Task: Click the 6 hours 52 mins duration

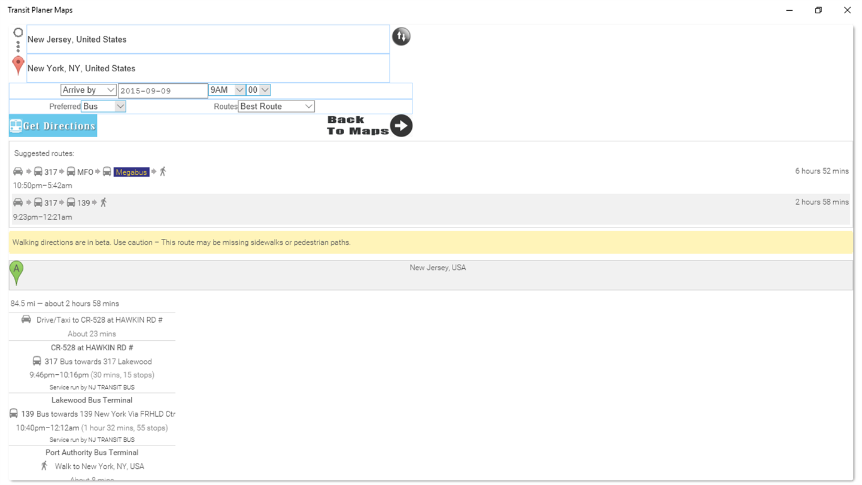Action: coord(822,171)
